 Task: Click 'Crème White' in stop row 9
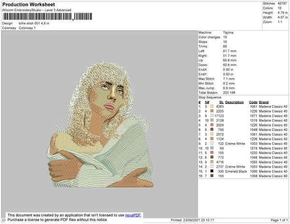235,144
